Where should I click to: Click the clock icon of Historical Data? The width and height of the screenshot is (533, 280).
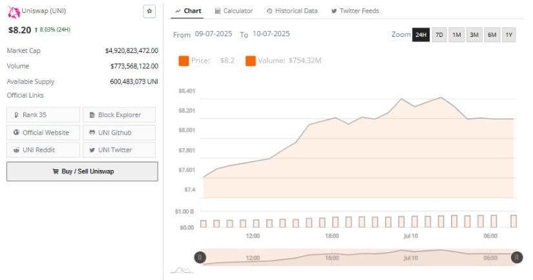269,11
